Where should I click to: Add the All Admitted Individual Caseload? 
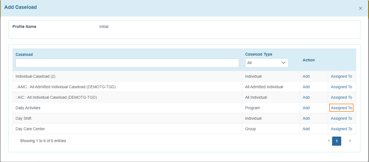point(306,87)
